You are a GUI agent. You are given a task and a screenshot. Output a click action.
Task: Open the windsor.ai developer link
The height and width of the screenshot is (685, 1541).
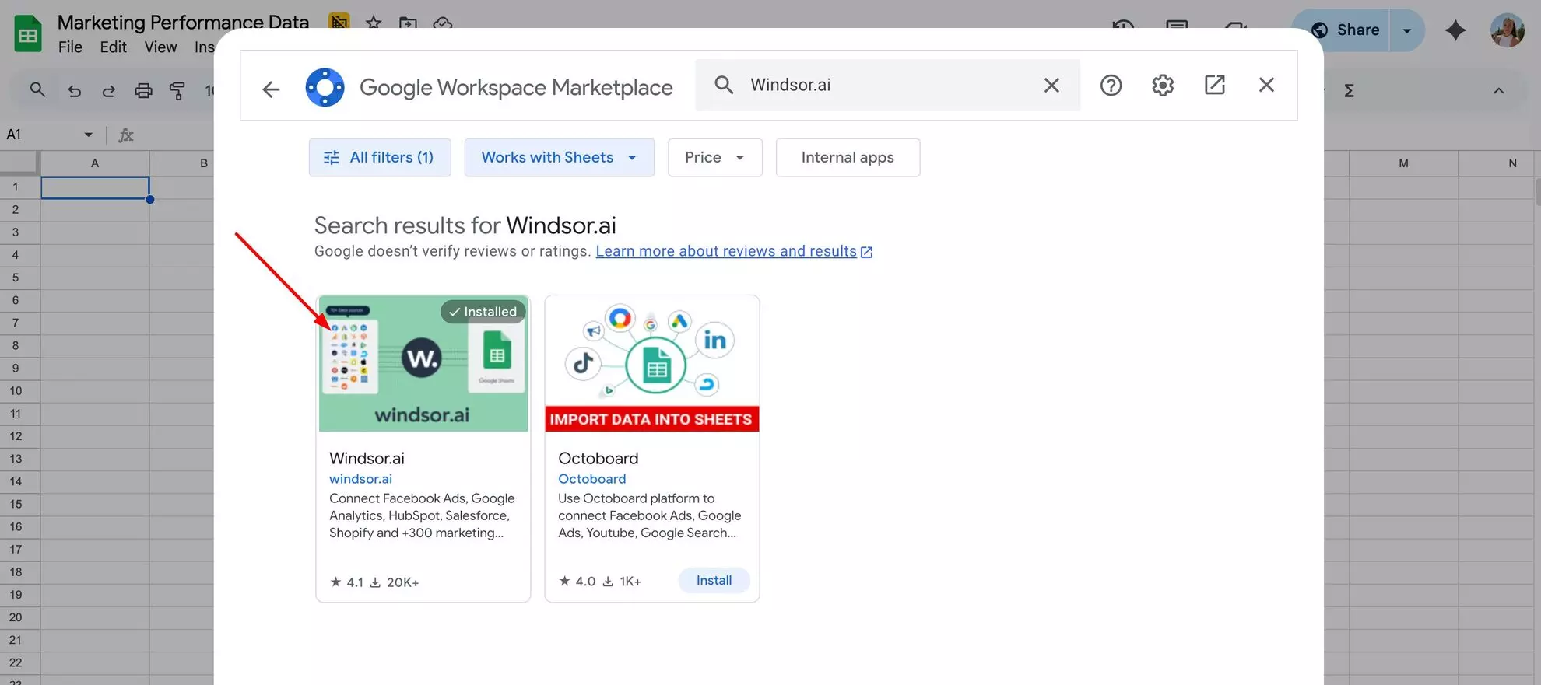click(x=360, y=479)
